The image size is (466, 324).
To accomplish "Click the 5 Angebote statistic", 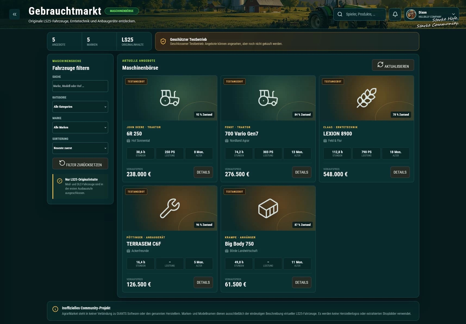I will (64, 41).
